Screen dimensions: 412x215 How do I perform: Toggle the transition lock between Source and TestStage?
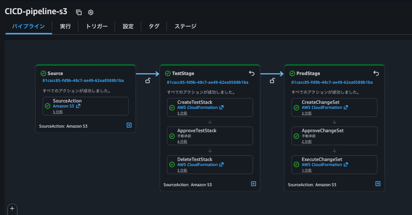click(x=148, y=81)
